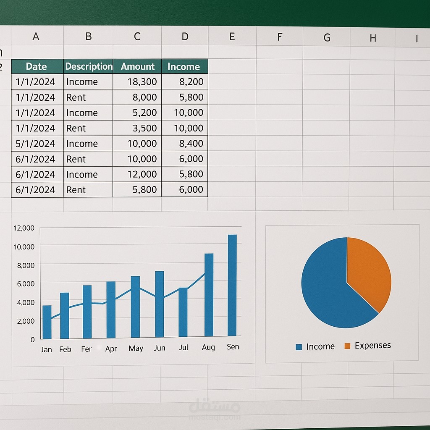Select the 1/1/2024 date in the 18,300 row
Viewport: 430px width, 430px height.
[37, 81]
